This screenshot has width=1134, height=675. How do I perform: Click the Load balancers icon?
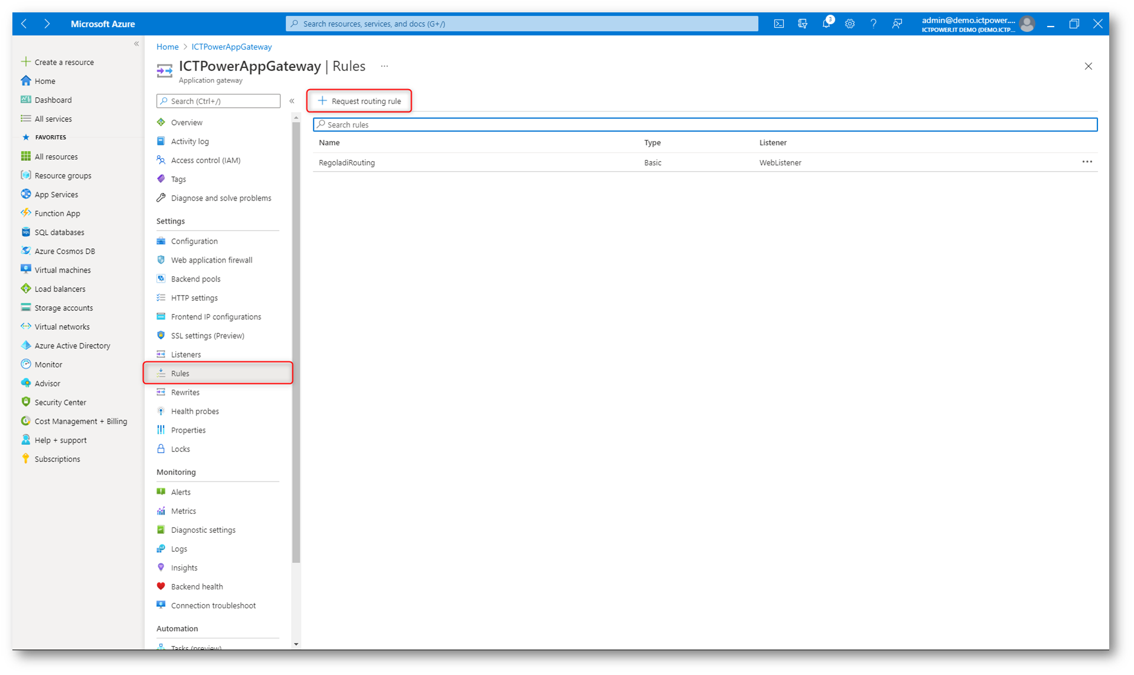[25, 289]
